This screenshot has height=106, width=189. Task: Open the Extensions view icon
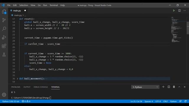point(4,46)
